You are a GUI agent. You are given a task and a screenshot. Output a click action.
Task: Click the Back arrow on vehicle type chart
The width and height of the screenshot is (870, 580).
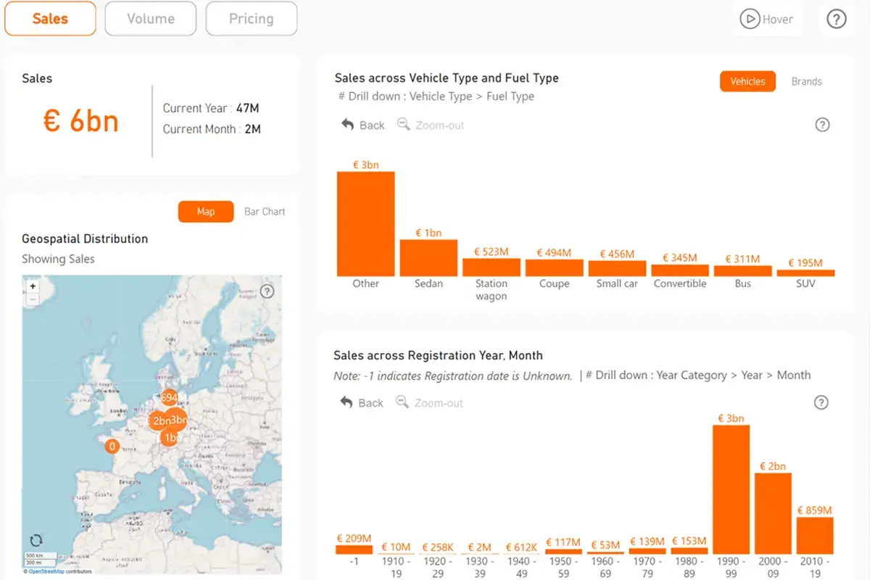(362, 125)
